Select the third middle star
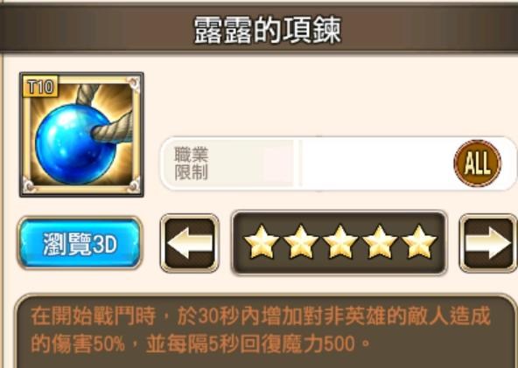The image size is (518, 368). point(339,242)
